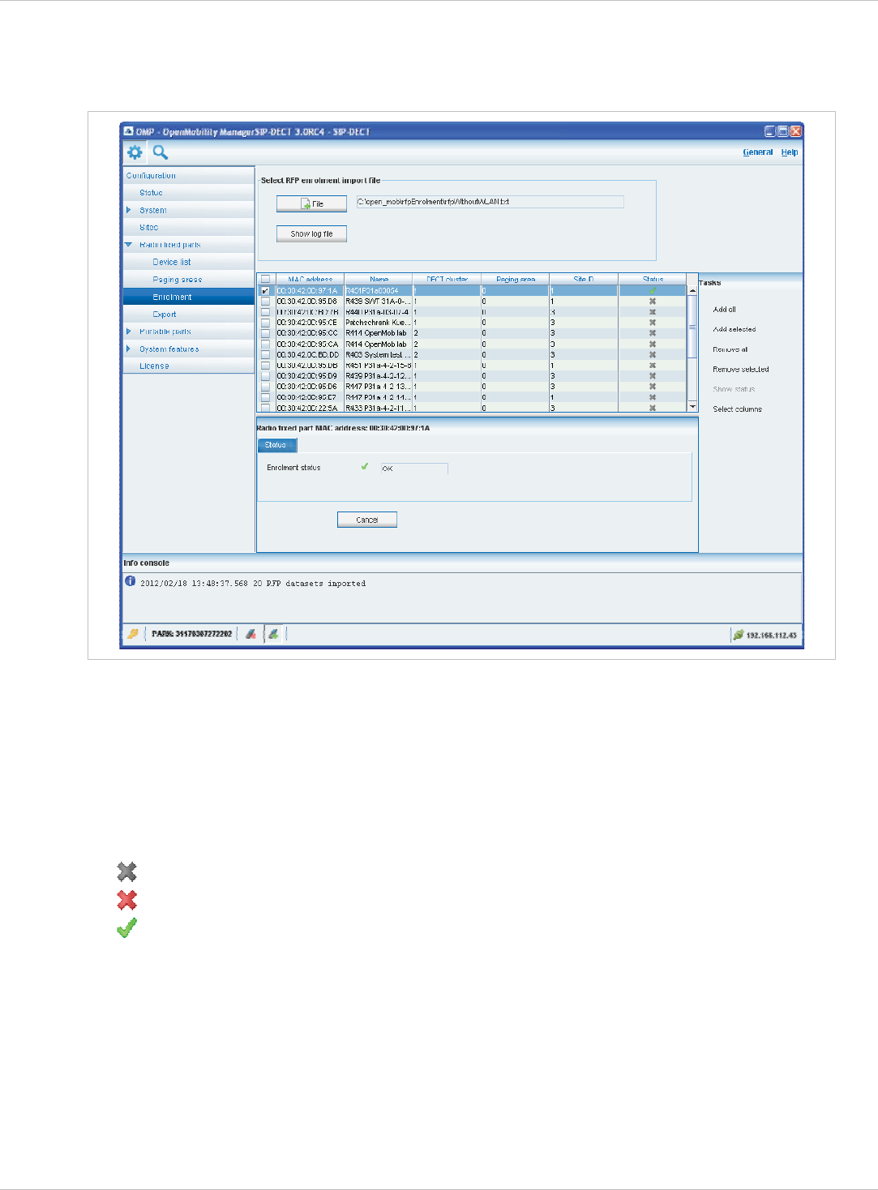Collapse the Radio fixed parts node arrow

click(x=129, y=244)
